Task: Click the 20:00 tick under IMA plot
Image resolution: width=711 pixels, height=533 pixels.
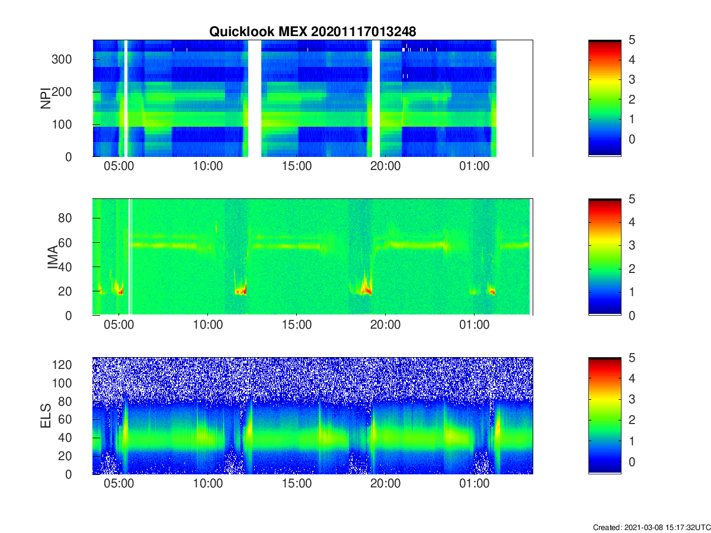Action: pyautogui.click(x=386, y=325)
